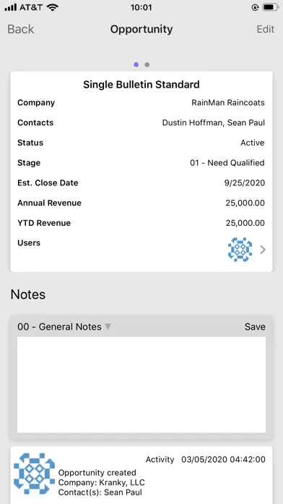Tap the Notes section heading
This screenshot has width=283, height=504.
(28, 295)
